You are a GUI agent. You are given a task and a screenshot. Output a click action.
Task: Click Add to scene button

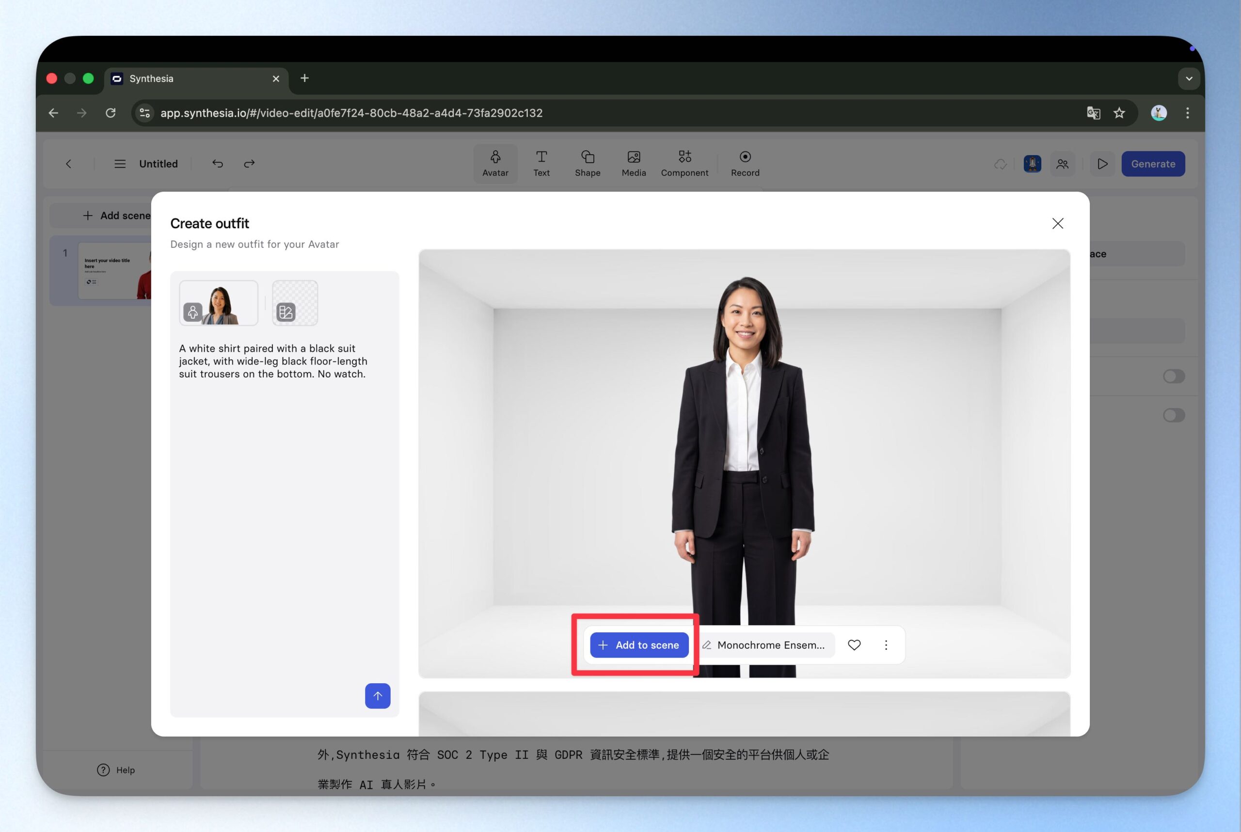[x=638, y=644]
